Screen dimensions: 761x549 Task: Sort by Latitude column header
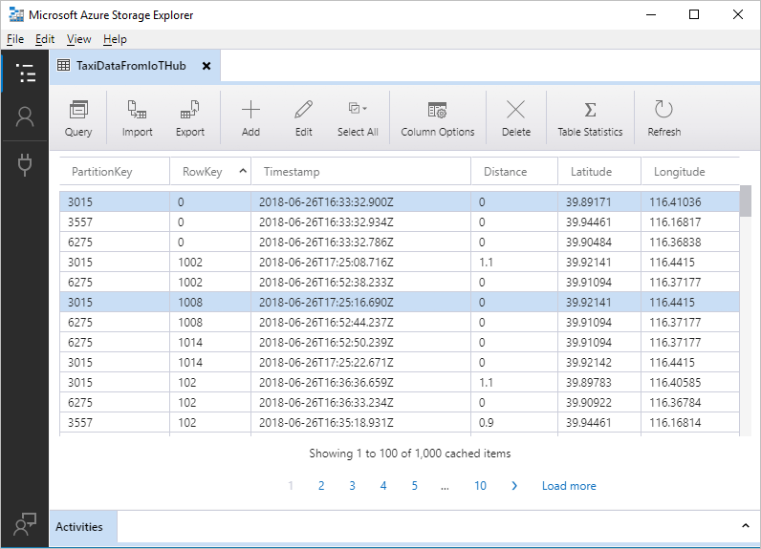(x=599, y=172)
